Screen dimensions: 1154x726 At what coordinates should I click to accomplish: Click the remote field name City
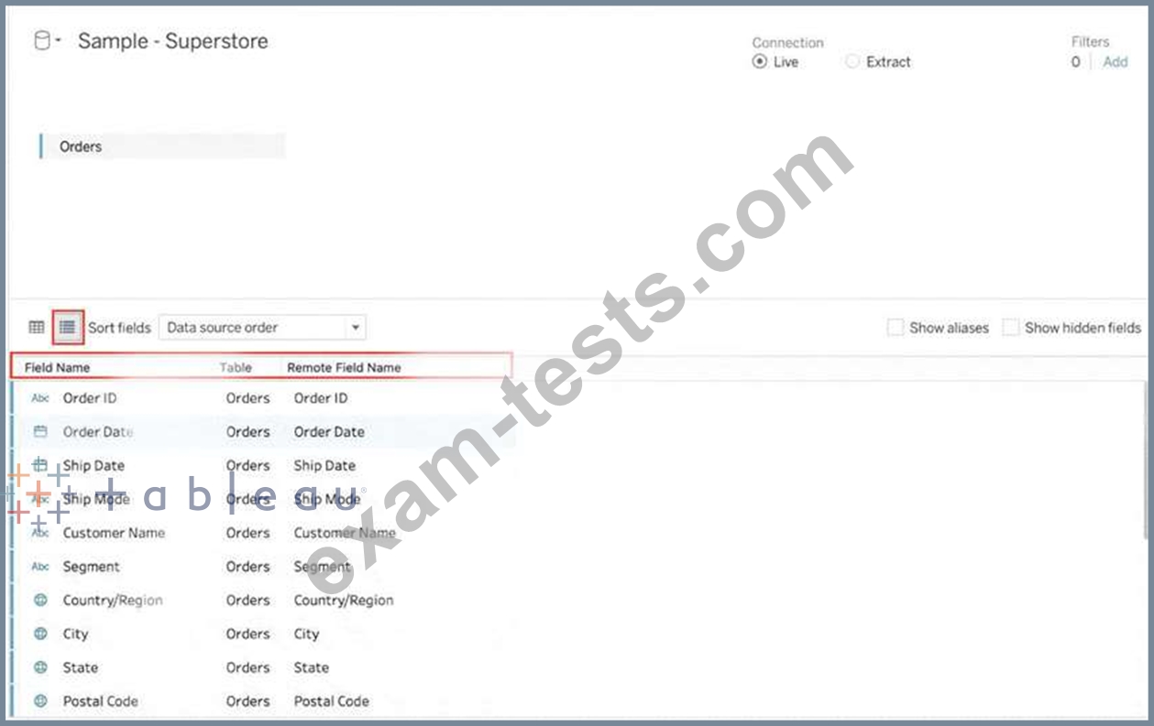(x=306, y=634)
